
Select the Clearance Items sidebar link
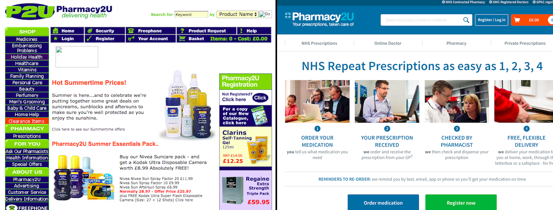(27, 121)
